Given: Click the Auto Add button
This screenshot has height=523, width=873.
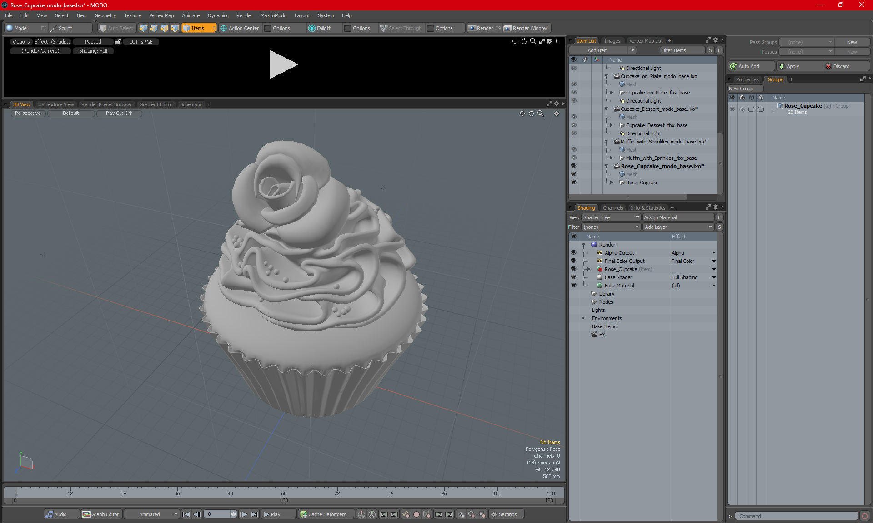Looking at the screenshot, I should click(750, 66).
